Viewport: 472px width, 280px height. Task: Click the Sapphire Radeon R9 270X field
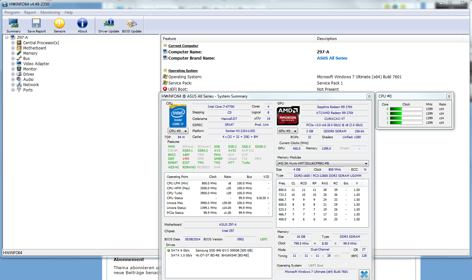click(334, 107)
